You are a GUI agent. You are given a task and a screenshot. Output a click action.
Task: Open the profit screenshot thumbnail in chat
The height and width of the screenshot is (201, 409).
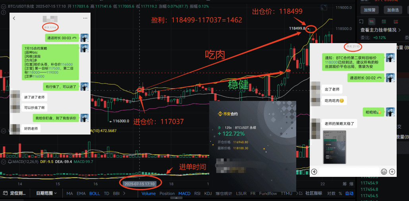click(x=335, y=147)
